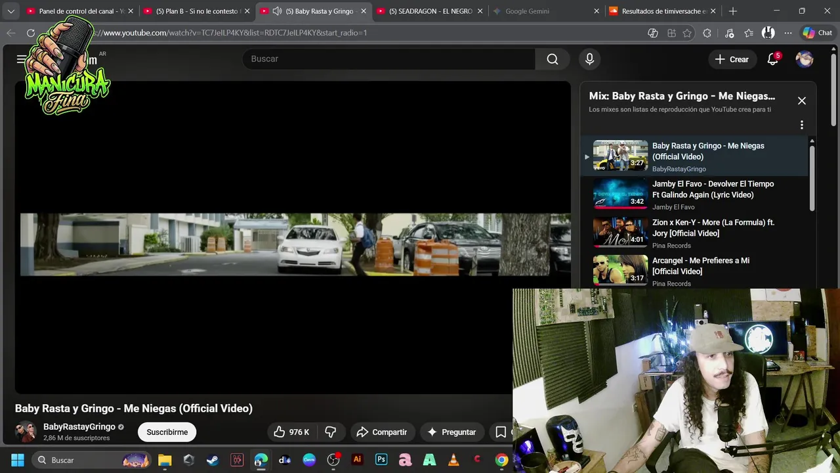The image size is (840, 473).
Task: Switch to Panel de control del canal tab
Action: pos(79,11)
